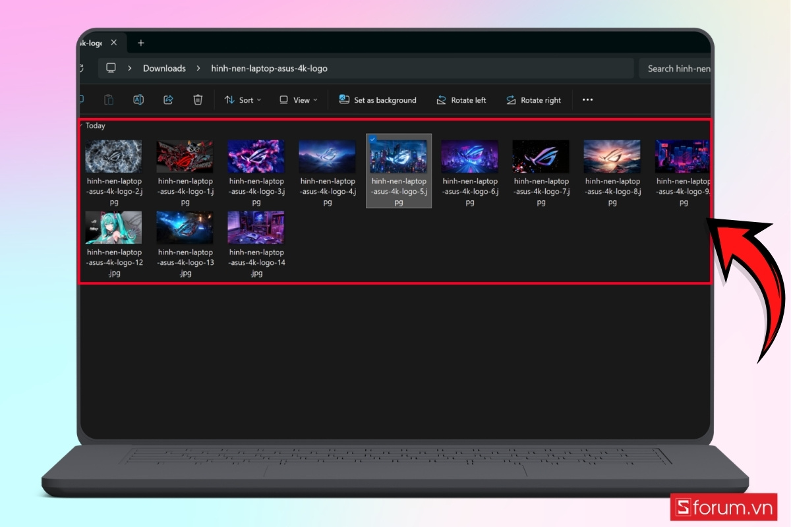The image size is (791, 527).
Task: Click the Search hinh-nen box
Action: (x=675, y=69)
